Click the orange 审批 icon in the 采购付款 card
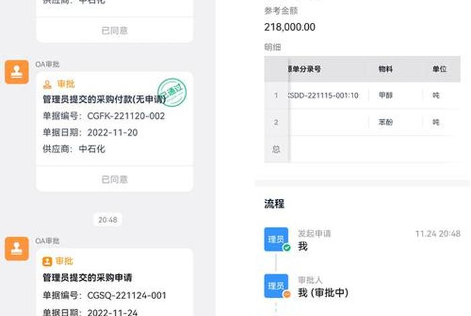Viewport: 471px width, 316px height. point(47,85)
